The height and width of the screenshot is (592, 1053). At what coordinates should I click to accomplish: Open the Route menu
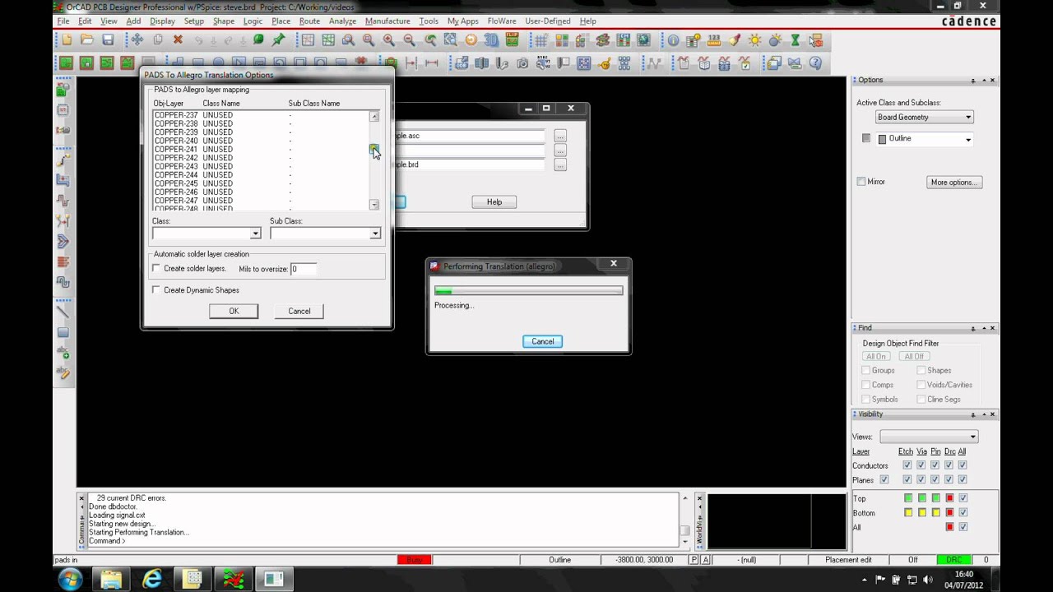[x=309, y=21]
